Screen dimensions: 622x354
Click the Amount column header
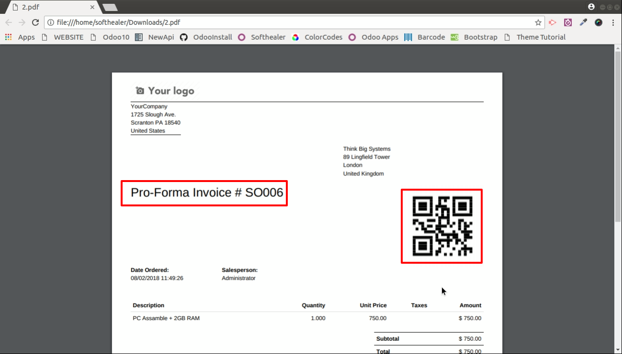click(471, 305)
